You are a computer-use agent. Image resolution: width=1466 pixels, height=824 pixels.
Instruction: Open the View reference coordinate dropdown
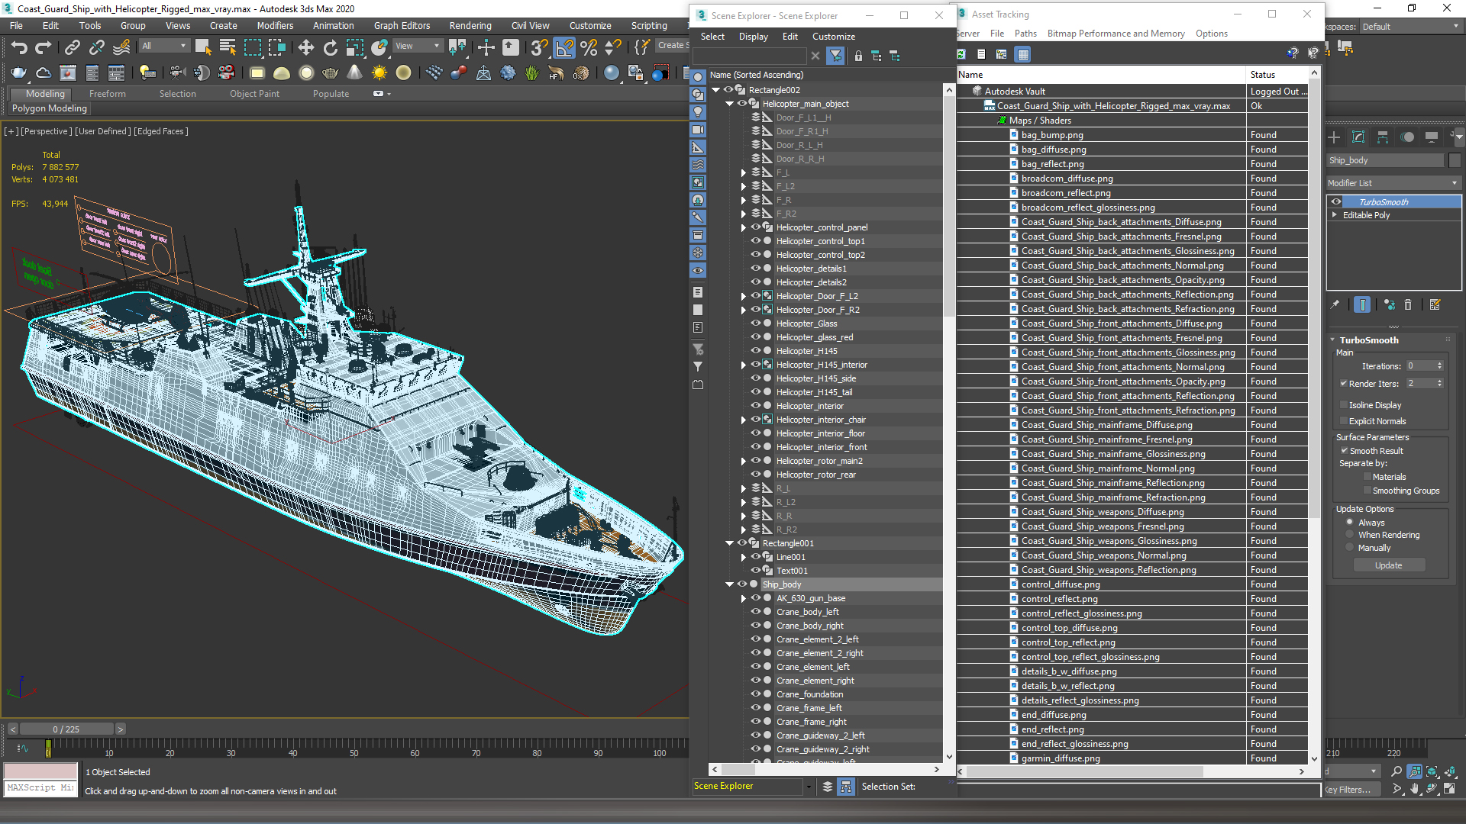pyautogui.click(x=418, y=46)
